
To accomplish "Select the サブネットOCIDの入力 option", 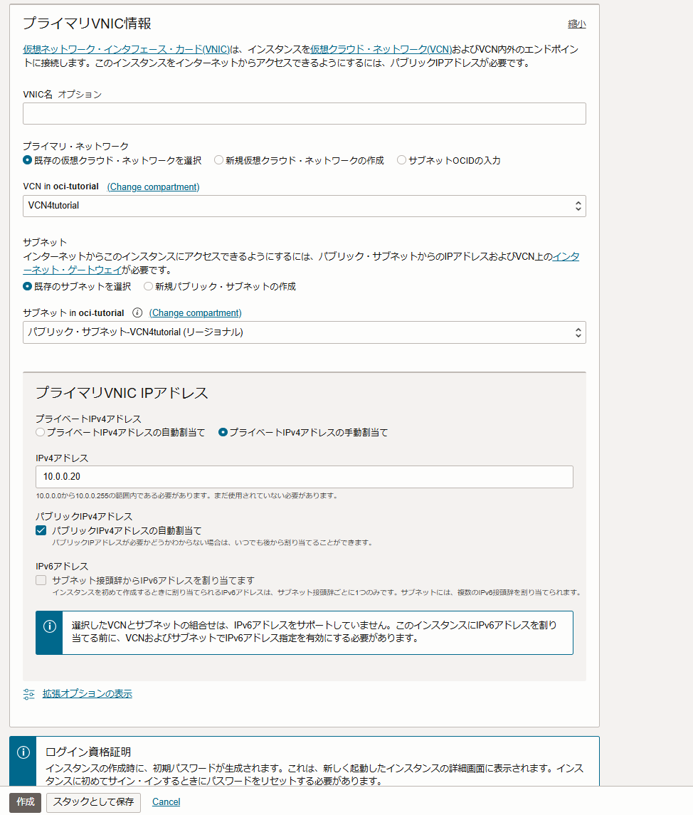I will (401, 159).
